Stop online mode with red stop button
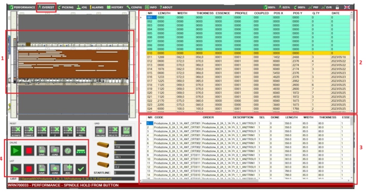Image resolution: width=366 pixels, height=193 pixels. [29, 151]
